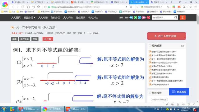The height and width of the screenshot is (112, 199).
Task: Open the 人人专题 navigation item
Action: click(43, 17)
